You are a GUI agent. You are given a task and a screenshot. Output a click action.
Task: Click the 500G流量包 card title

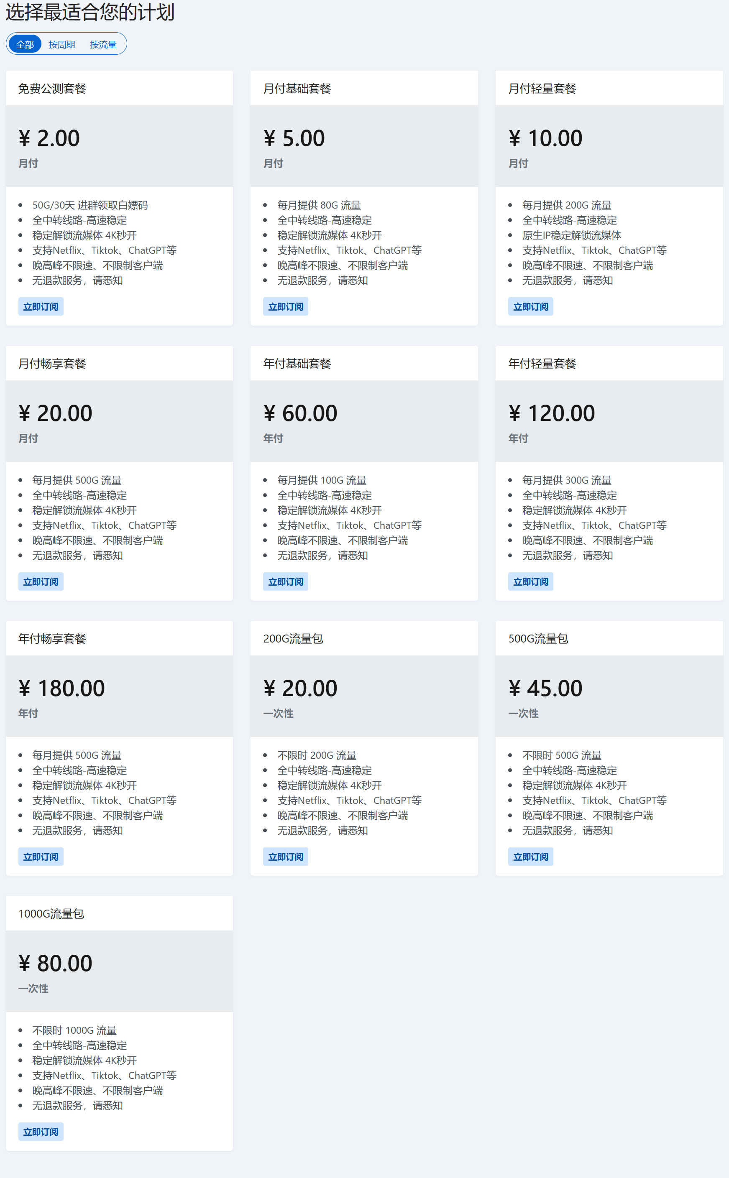click(538, 639)
